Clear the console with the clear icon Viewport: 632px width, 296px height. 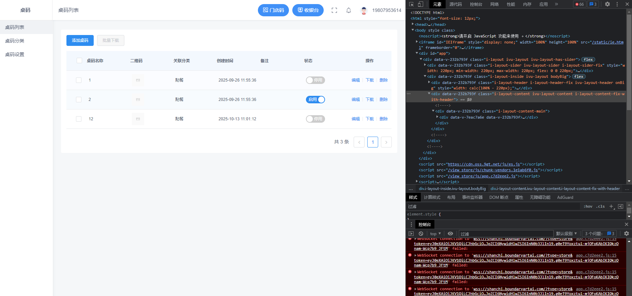[421, 233]
